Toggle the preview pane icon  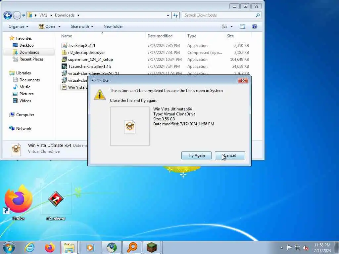tap(243, 26)
